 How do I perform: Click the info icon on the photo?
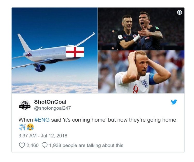pyautogui.click(x=180, y=12)
